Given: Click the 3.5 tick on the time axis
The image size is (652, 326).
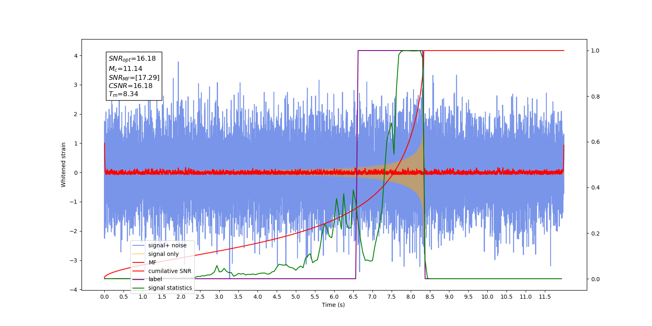Looking at the screenshot, I should 238,297.
